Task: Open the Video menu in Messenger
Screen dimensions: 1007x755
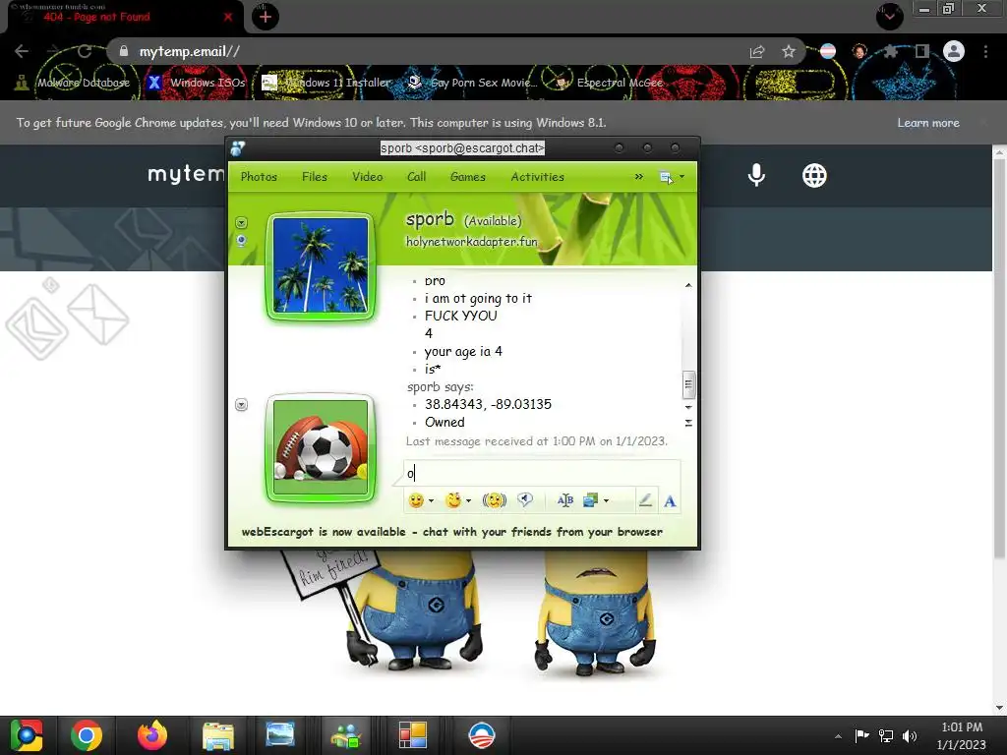Action: coord(368,177)
